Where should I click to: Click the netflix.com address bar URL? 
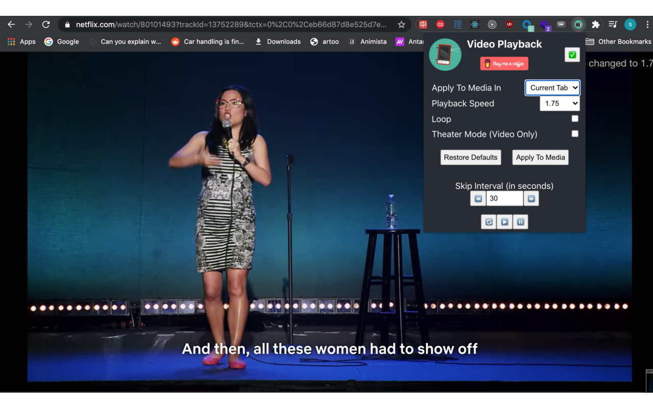point(231,24)
